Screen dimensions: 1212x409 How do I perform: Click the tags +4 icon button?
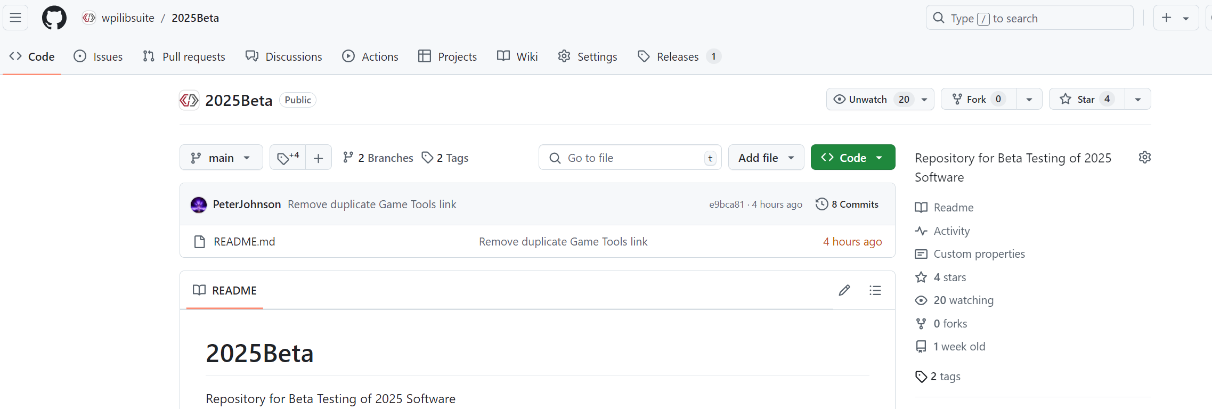pyautogui.click(x=288, y=158)
